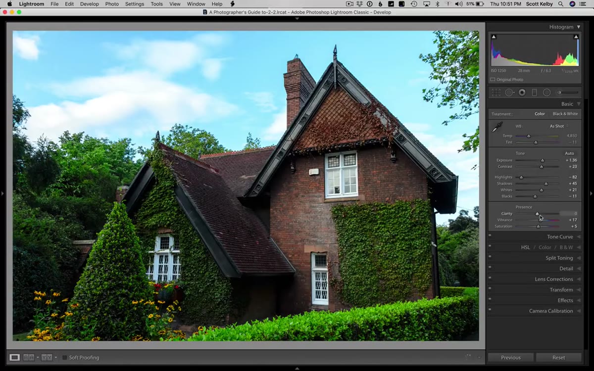Select the White Balance eyedropper tool
Screen dimensions: 594x371
click(497, 127)
